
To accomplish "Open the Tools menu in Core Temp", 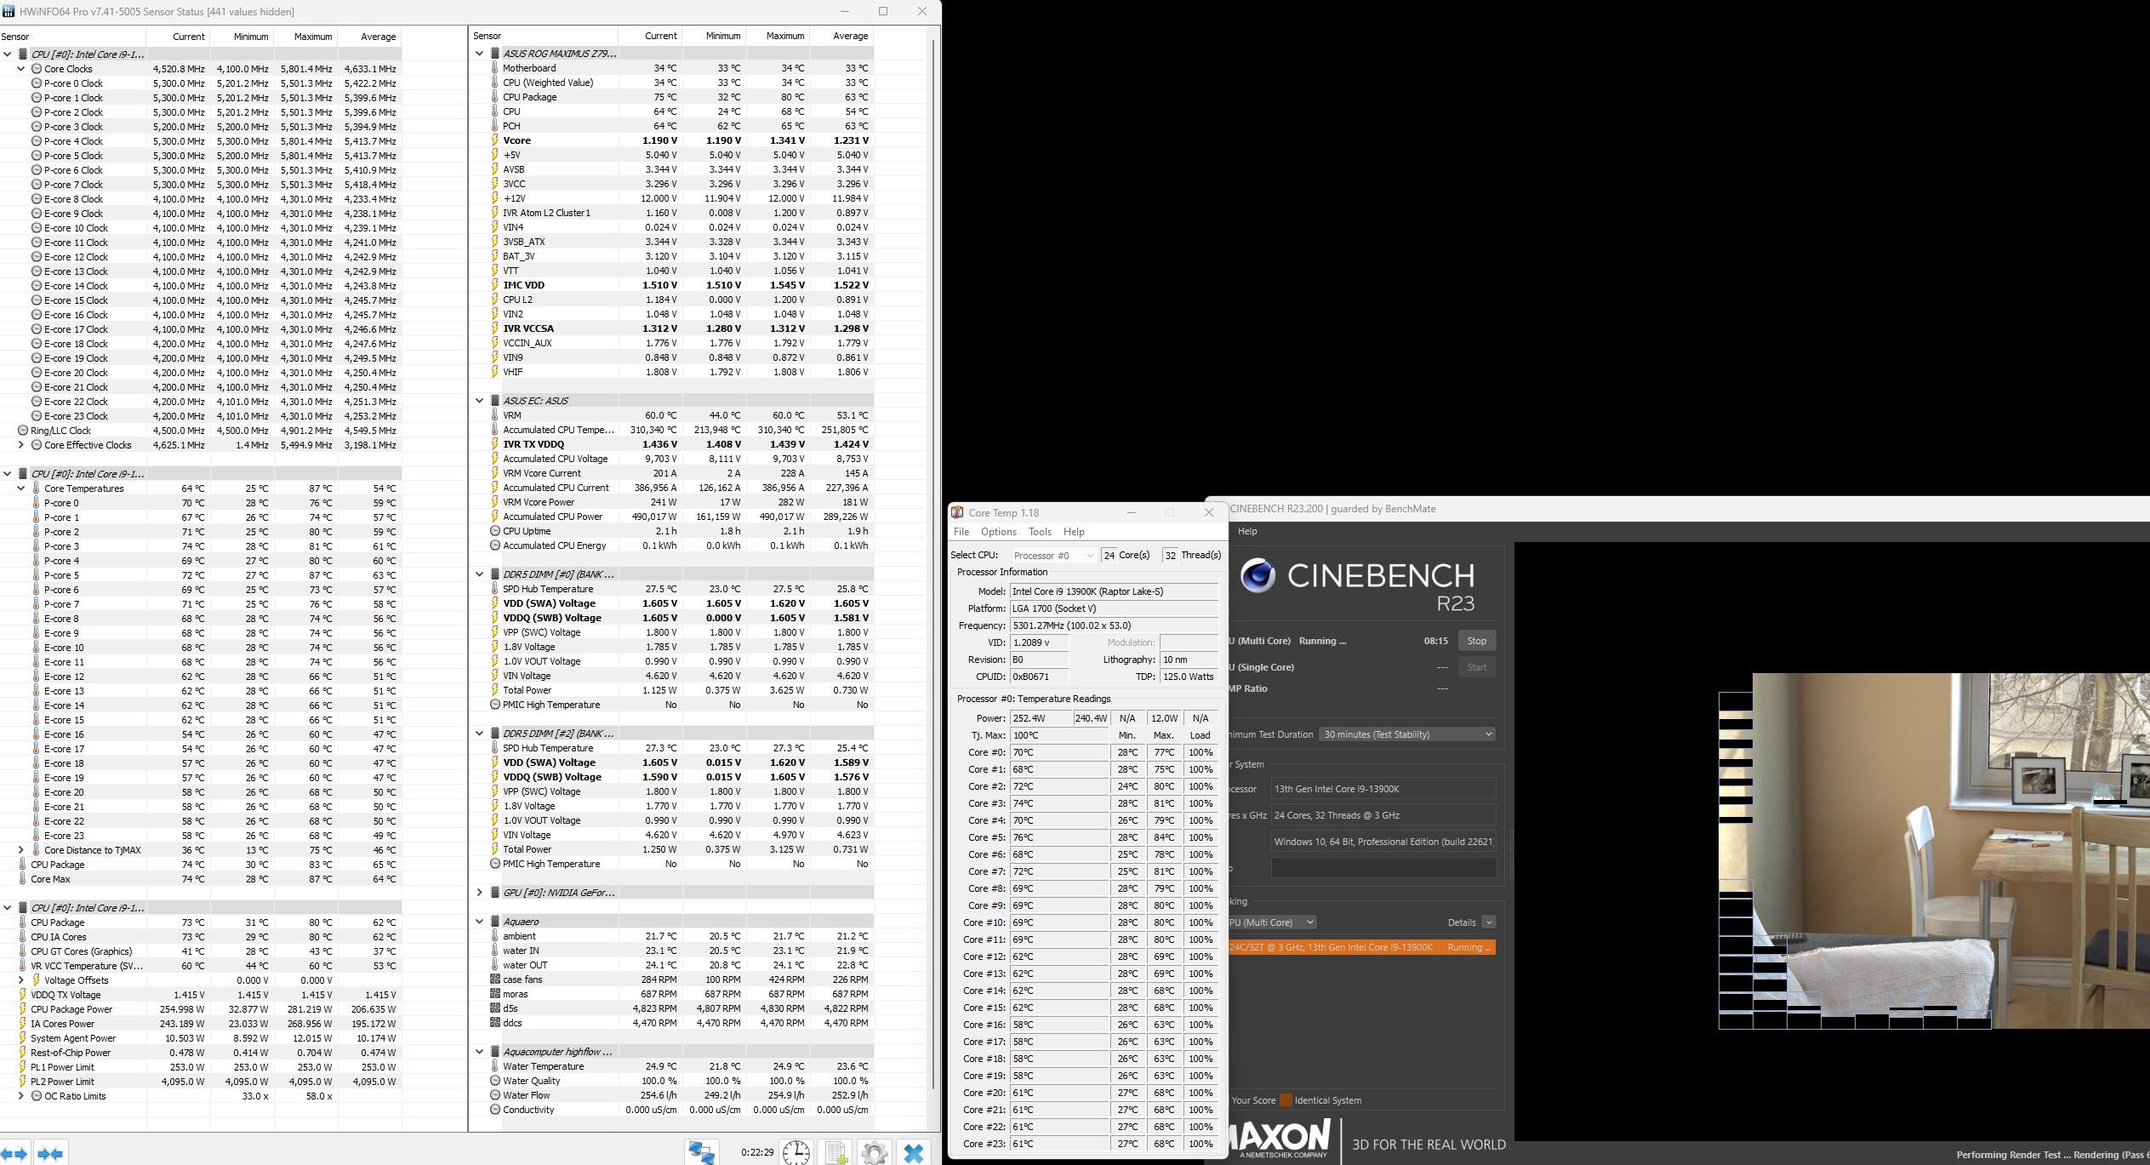I will point(1040,532).
